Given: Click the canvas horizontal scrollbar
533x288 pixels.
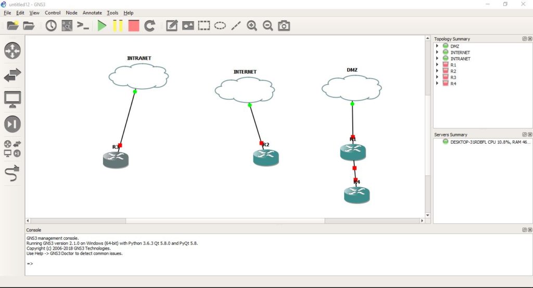Looking at the screenshot, I should [x=225, y=221].
